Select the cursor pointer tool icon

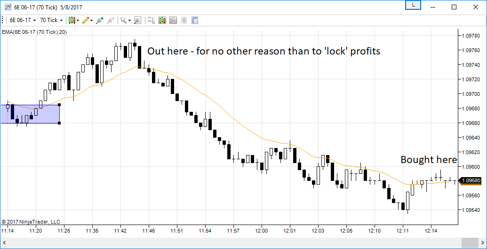tap(123, 21)
